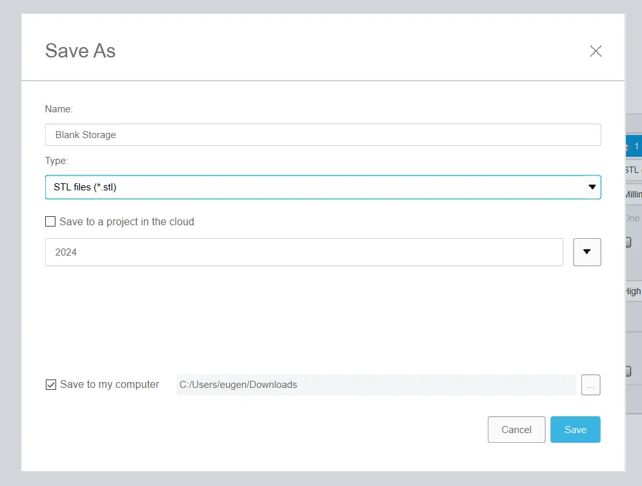Click the project field showing 2024
642x486 pixels.
[x=303, y=252]
